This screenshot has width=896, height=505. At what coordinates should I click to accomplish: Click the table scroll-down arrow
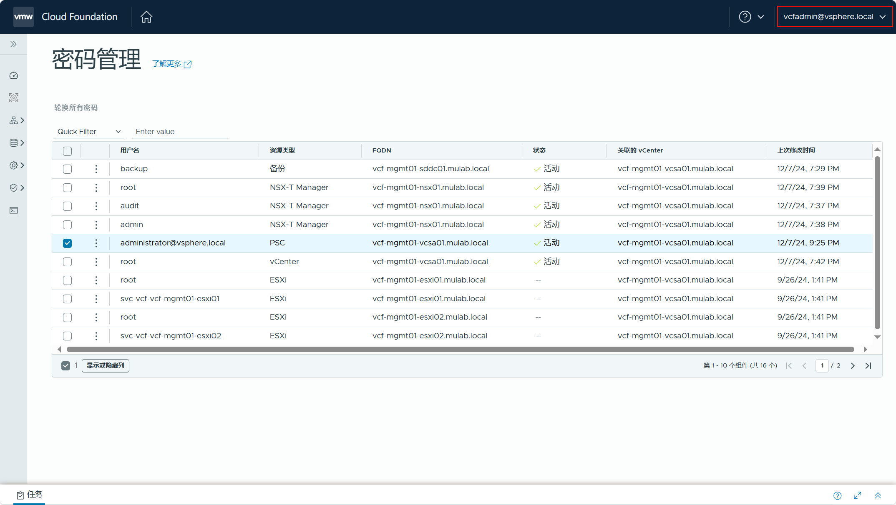(x=877, y=337)
